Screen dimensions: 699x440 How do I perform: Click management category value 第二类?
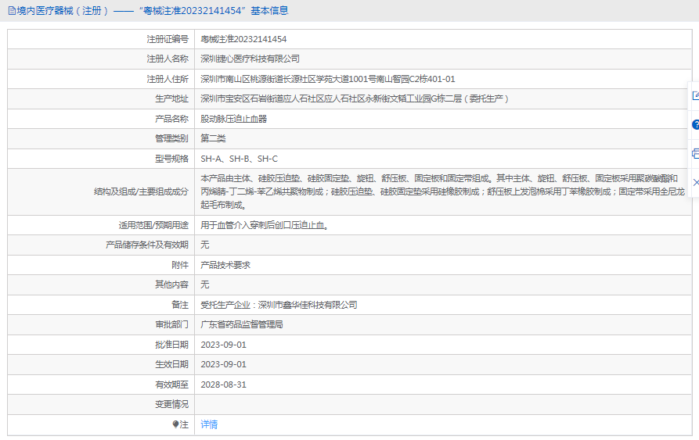pyautogui.click(x=213, y=138)
